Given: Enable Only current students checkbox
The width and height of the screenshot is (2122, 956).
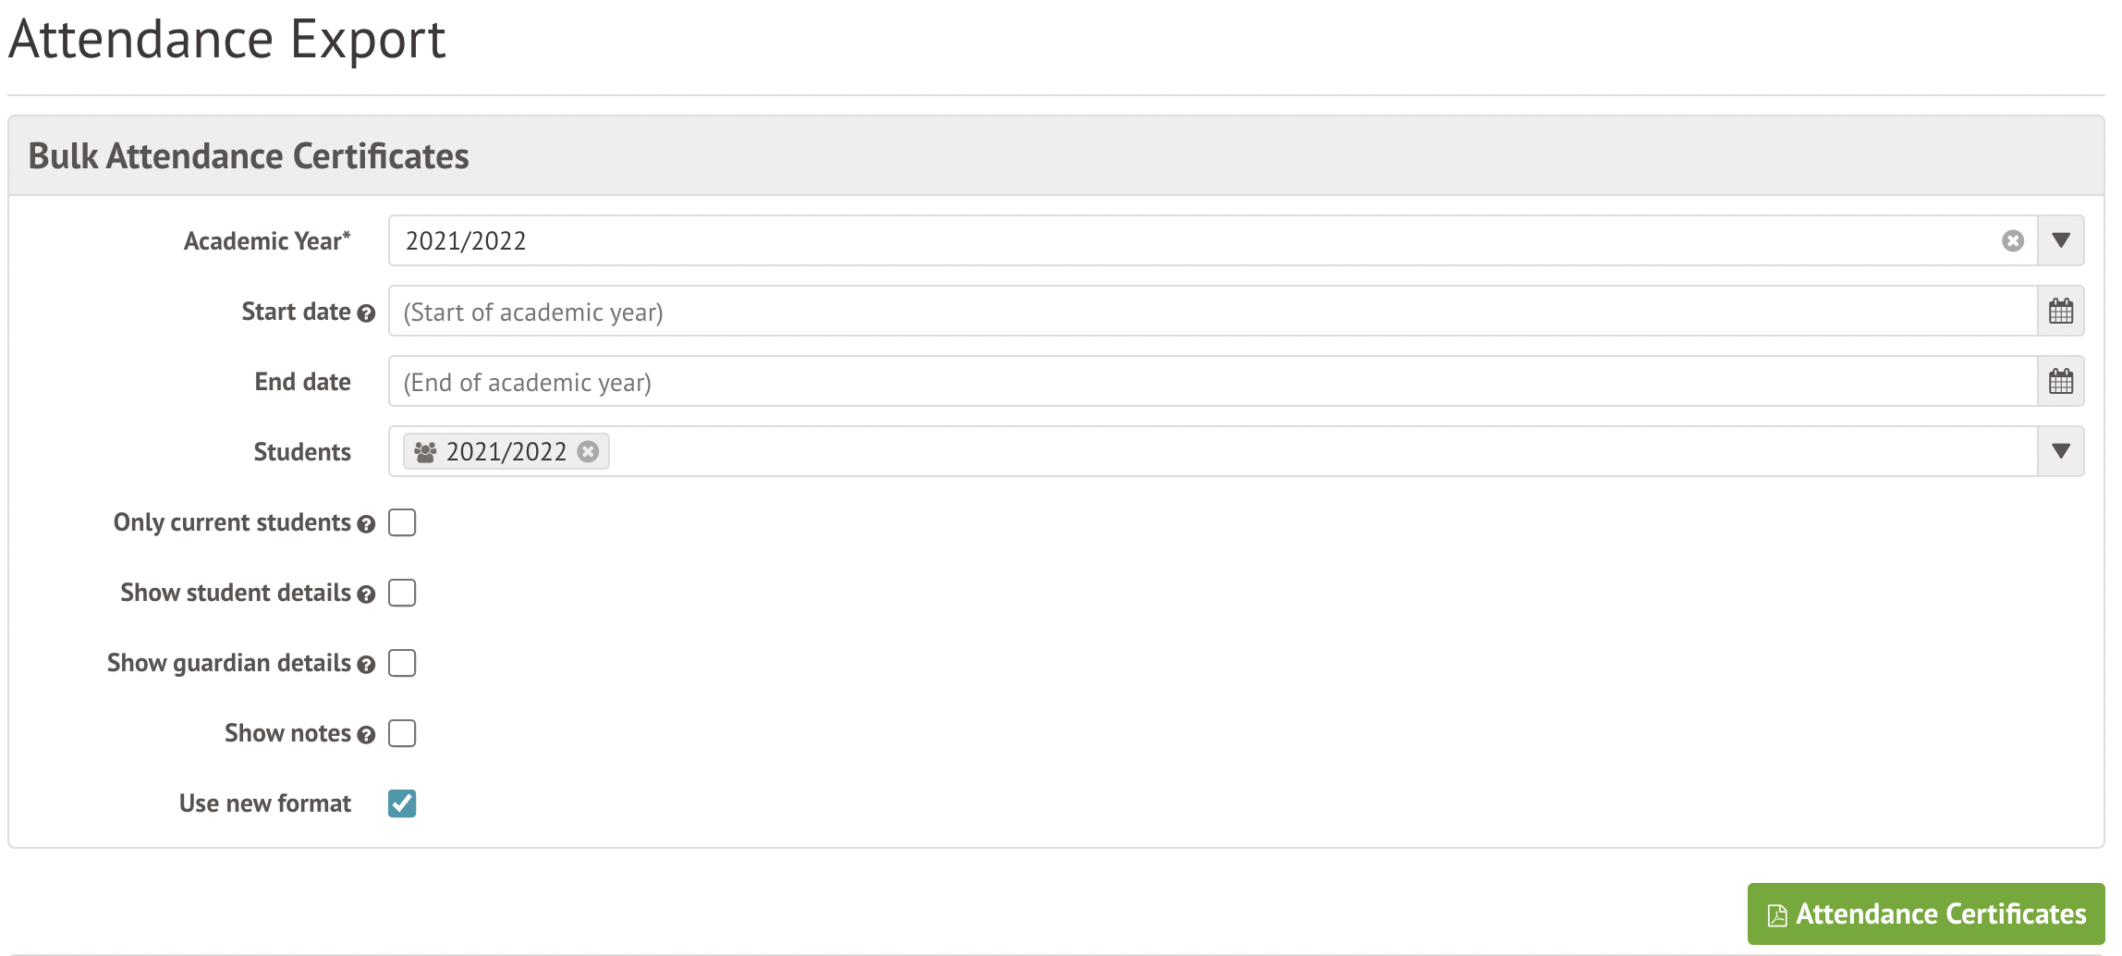Looking at the screenshot, I should tap(402, 522).
